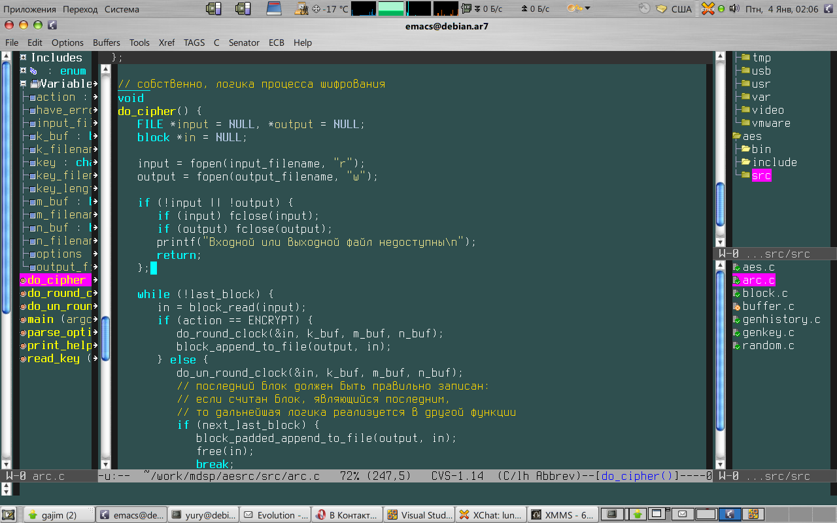This screenshot has height=523, width=837.
Task: Switch to Evolution window in taskbar
Action: pyautogui.click(x=275, y=515)
